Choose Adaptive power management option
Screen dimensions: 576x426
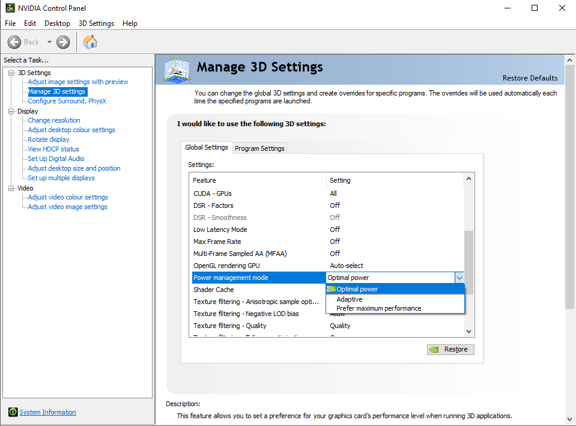click(395, 299)
